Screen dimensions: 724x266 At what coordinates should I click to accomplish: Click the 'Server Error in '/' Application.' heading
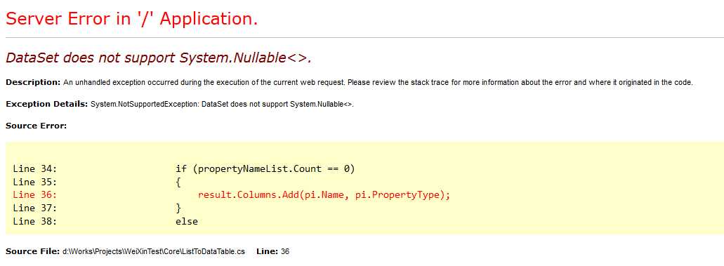[x=131, y=19]
